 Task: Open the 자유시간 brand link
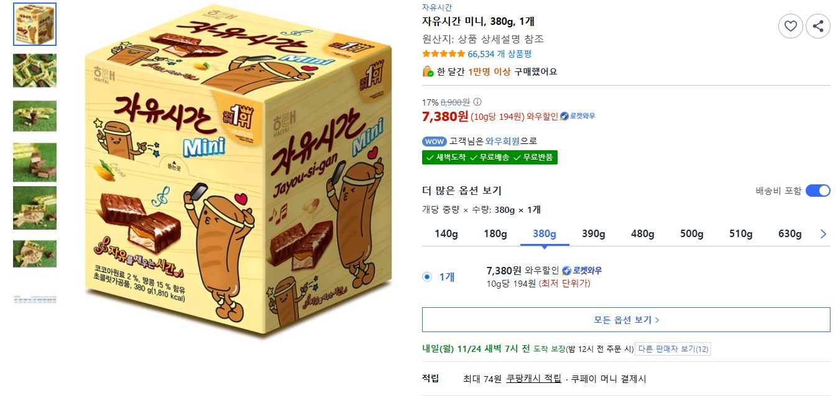click(x=437, y=7)
